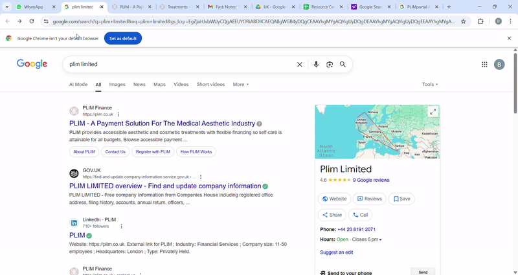Click the Google logo
Image resolution: width=518 pixels, height=275 pixels.
[32, 63]
